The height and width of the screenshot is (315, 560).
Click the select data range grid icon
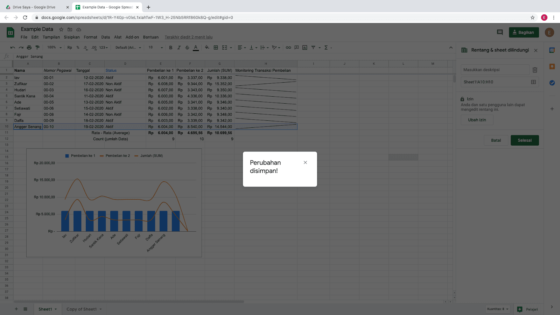(x=533, y=82)
